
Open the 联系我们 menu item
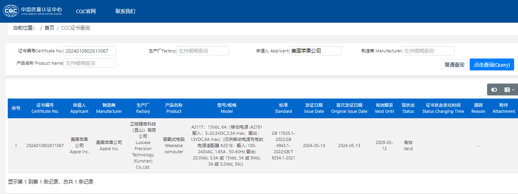(125, 11)
